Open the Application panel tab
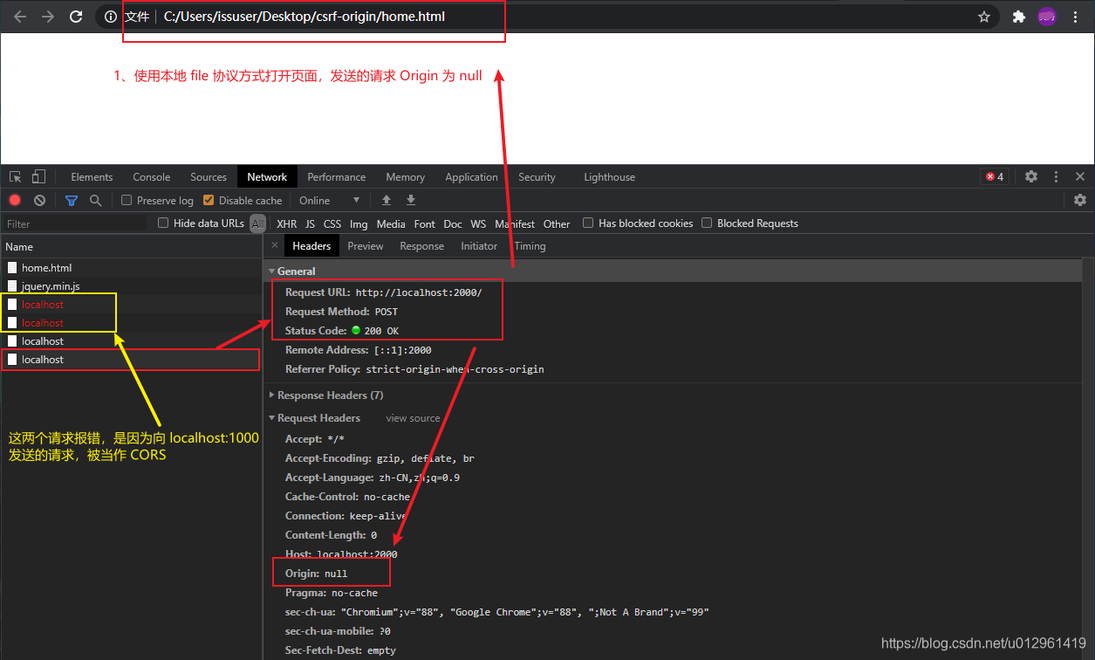Screen dimensions: 1095x660 click(471, 176)
